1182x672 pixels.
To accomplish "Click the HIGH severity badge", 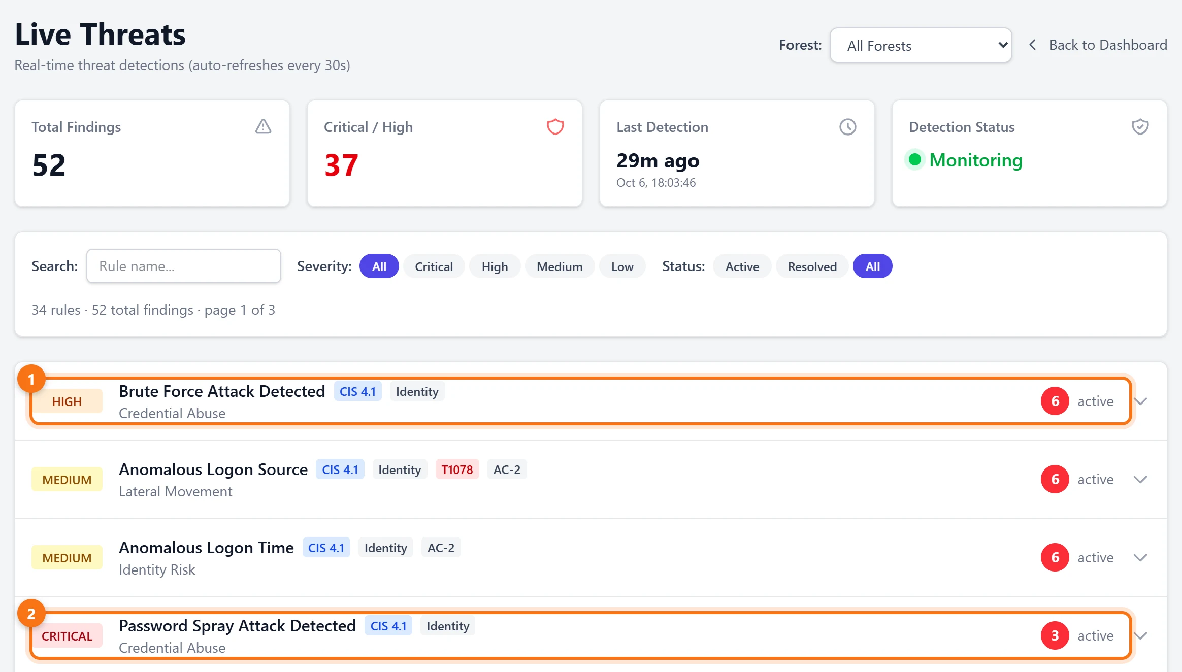I will 67,401.
